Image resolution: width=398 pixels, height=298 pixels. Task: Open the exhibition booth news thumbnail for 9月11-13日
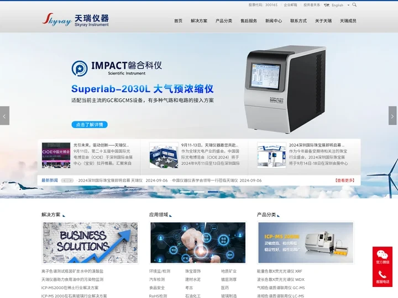[164, 155]
